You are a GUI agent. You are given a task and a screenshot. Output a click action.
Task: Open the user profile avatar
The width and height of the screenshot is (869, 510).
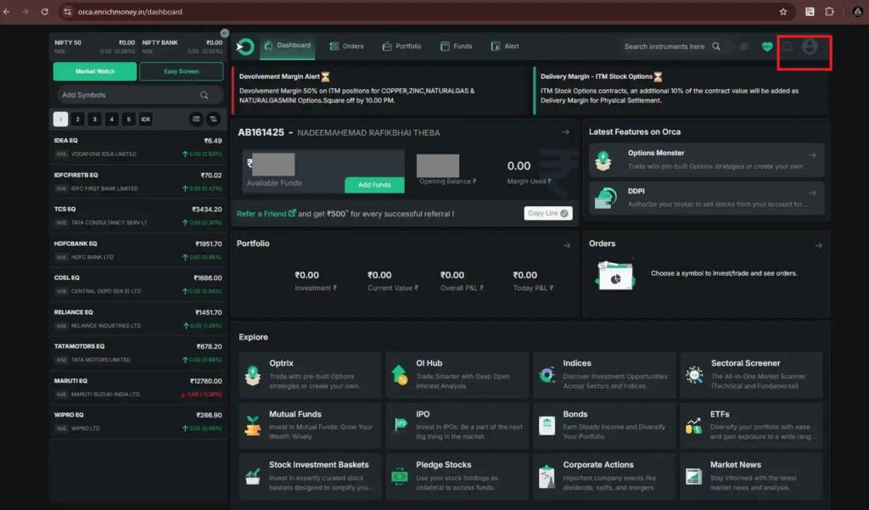pos(810,47)
